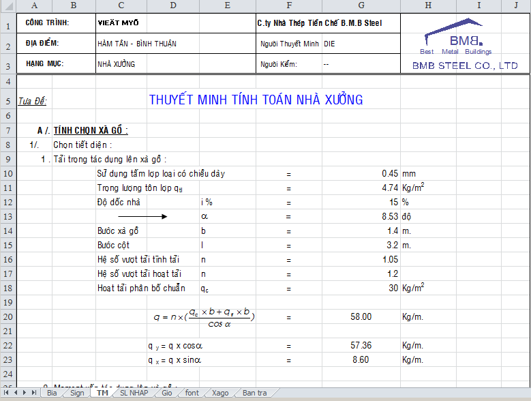Viewport: 531px width, 401px height.
Task: Click the 'CÔNG TRÌNH:' label cell
Action: [x=56, y=23]
